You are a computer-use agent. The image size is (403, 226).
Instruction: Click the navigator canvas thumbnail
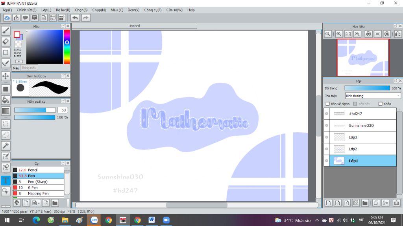click(x=363, y=58)
